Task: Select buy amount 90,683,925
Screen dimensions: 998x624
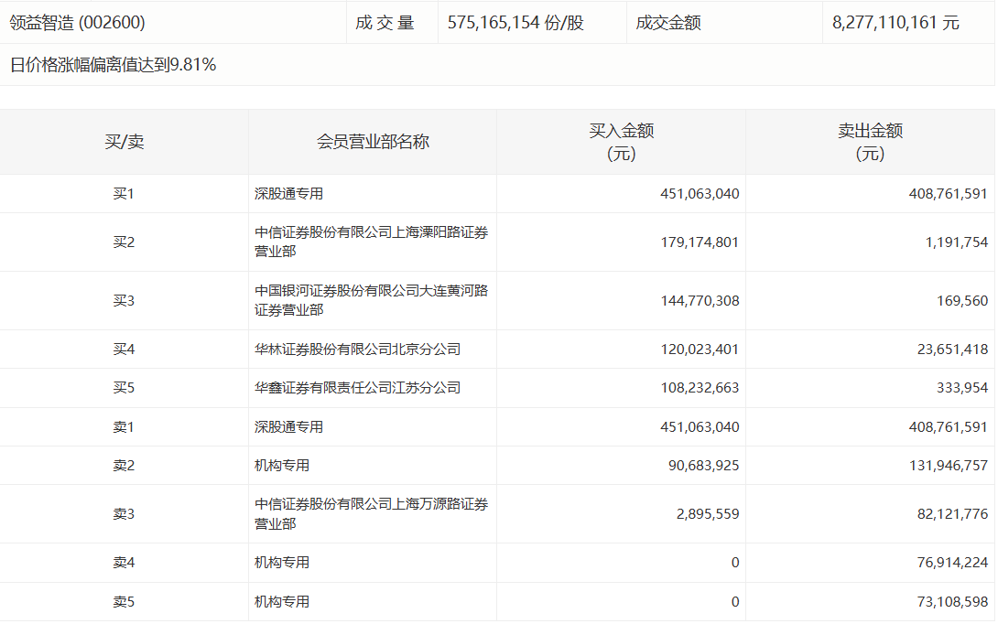Action: (x=703, y=466)
